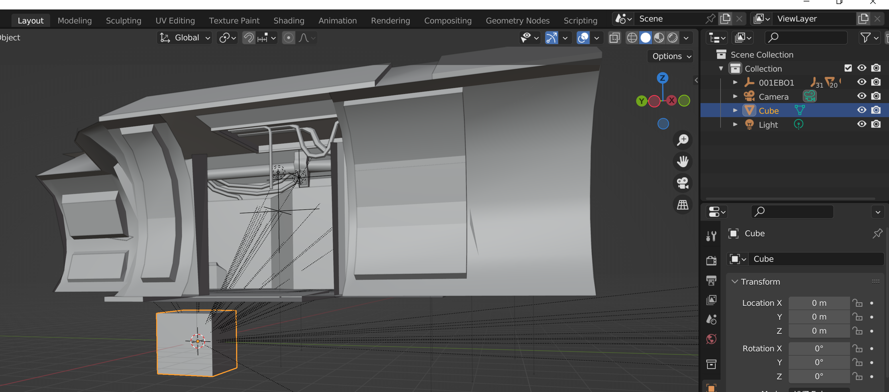Screen dimensions: 889x392
Task: Disable Cube in renders
Action: point(876,110)
